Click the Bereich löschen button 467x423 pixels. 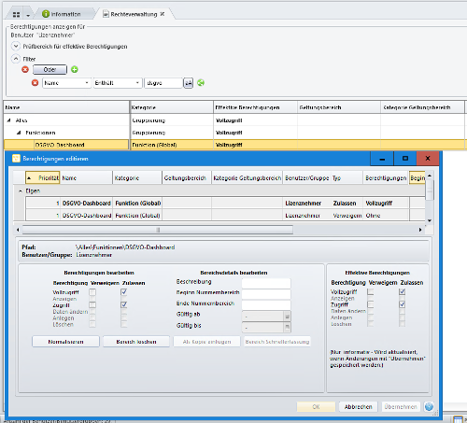click(136, 342)
